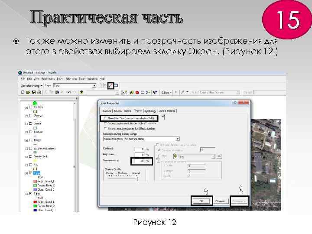Toggle Show MapTips checkbox
The image size is (312, 234).
coord(105,118)
